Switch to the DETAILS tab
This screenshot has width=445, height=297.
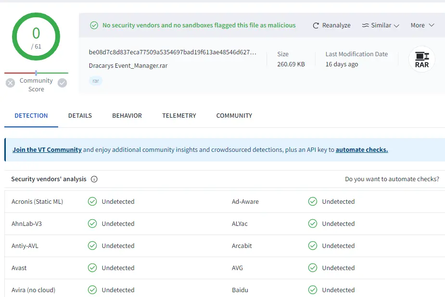click(80, 116)
